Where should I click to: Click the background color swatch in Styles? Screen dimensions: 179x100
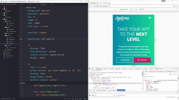click(155, 82)
